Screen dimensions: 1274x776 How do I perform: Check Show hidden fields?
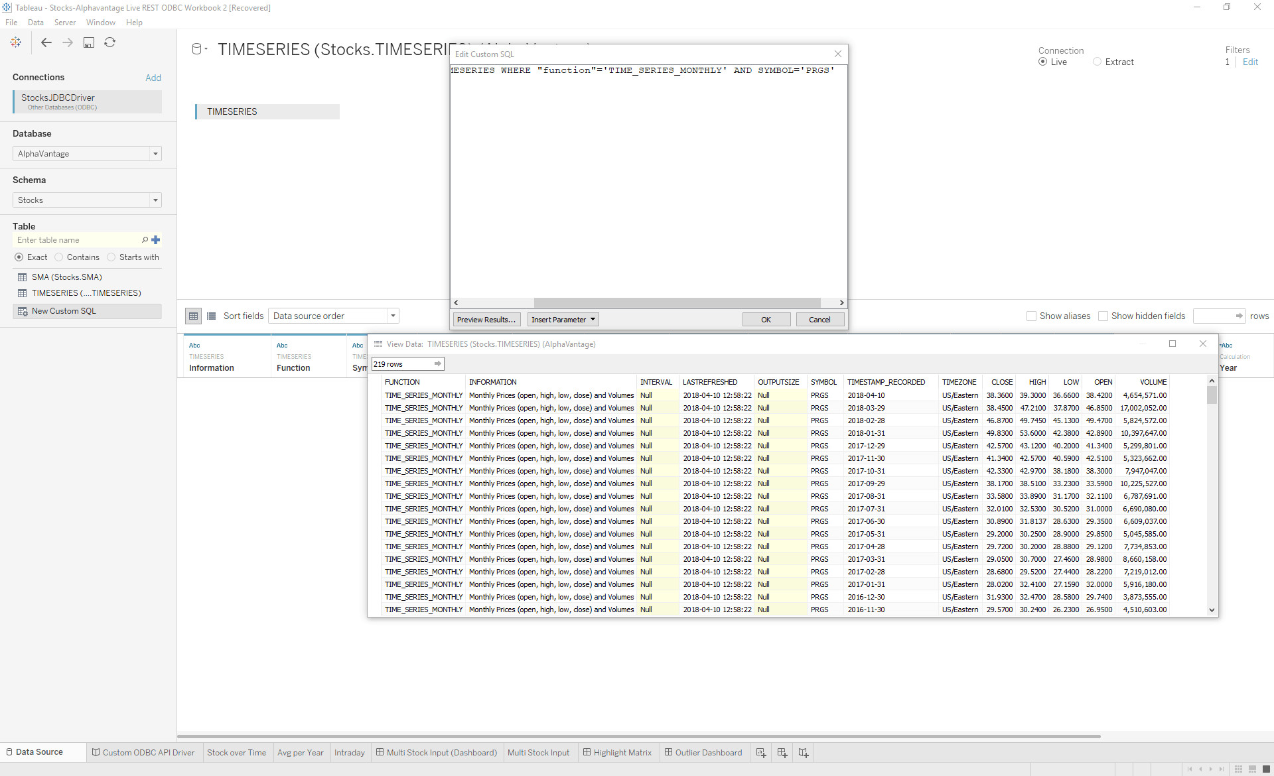(x=1103, y=316)
